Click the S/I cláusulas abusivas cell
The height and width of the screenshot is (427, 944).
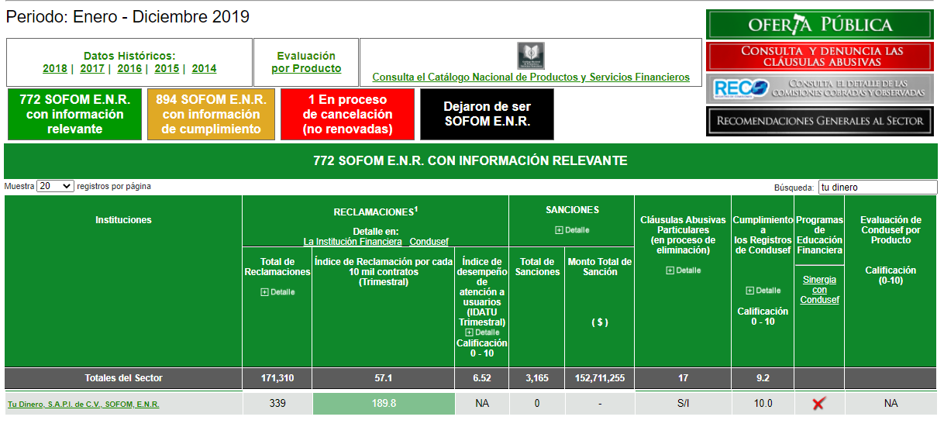point(683,403)
